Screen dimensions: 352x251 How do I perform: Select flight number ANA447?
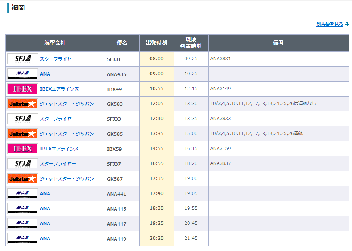[x=116, y=224]
